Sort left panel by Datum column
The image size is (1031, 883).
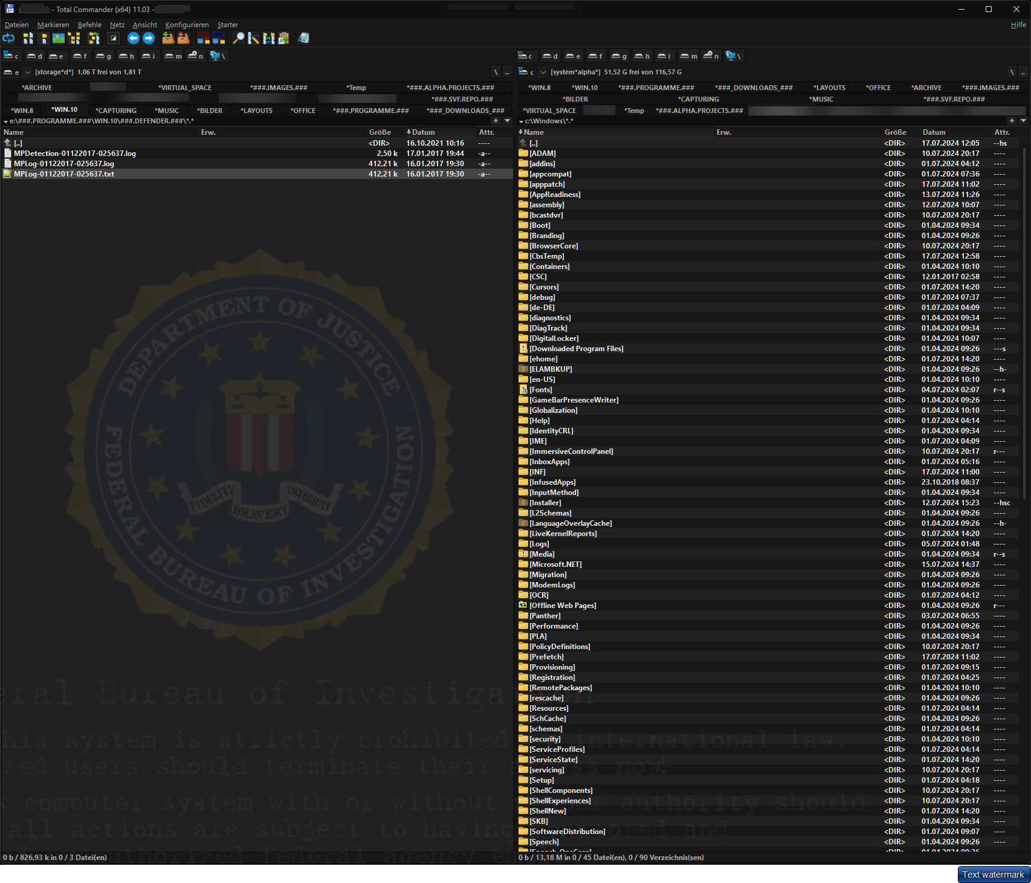point(439,132)
